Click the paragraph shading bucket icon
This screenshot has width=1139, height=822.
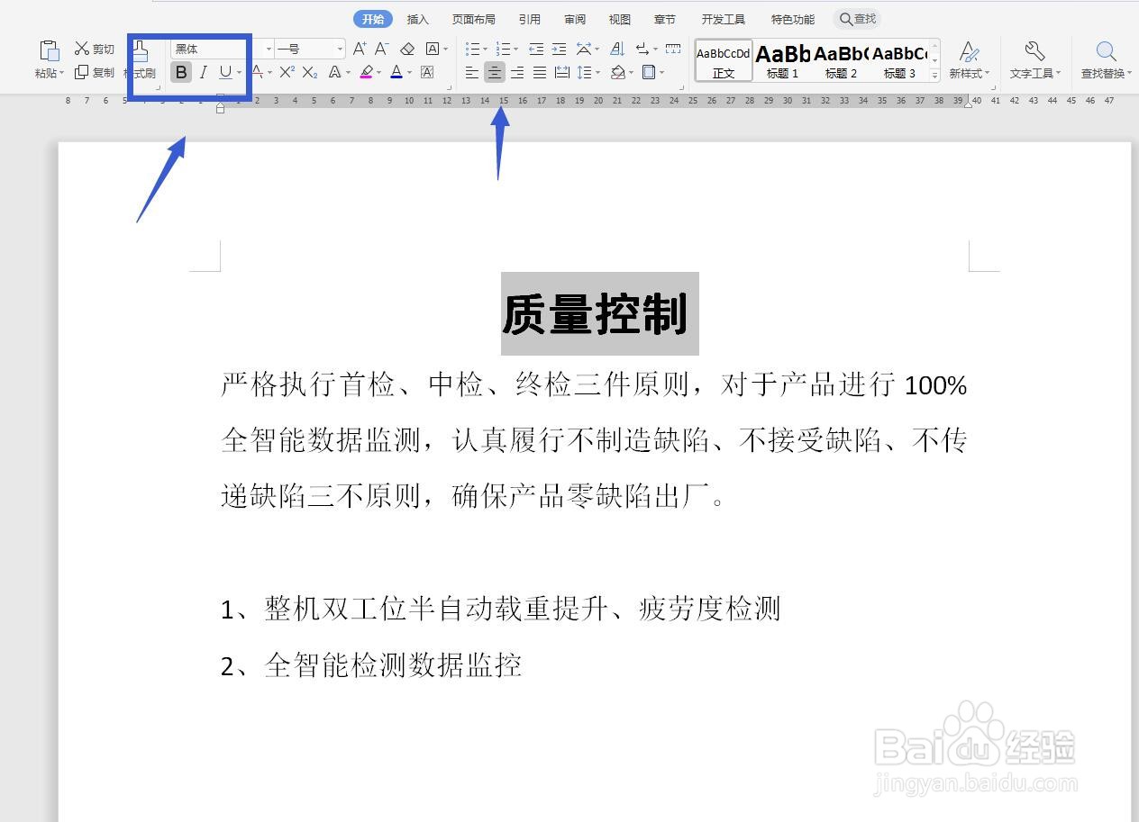coord(618,72)
